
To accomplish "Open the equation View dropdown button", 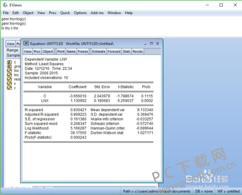I will pyautogui.click(x=28, y=51).
